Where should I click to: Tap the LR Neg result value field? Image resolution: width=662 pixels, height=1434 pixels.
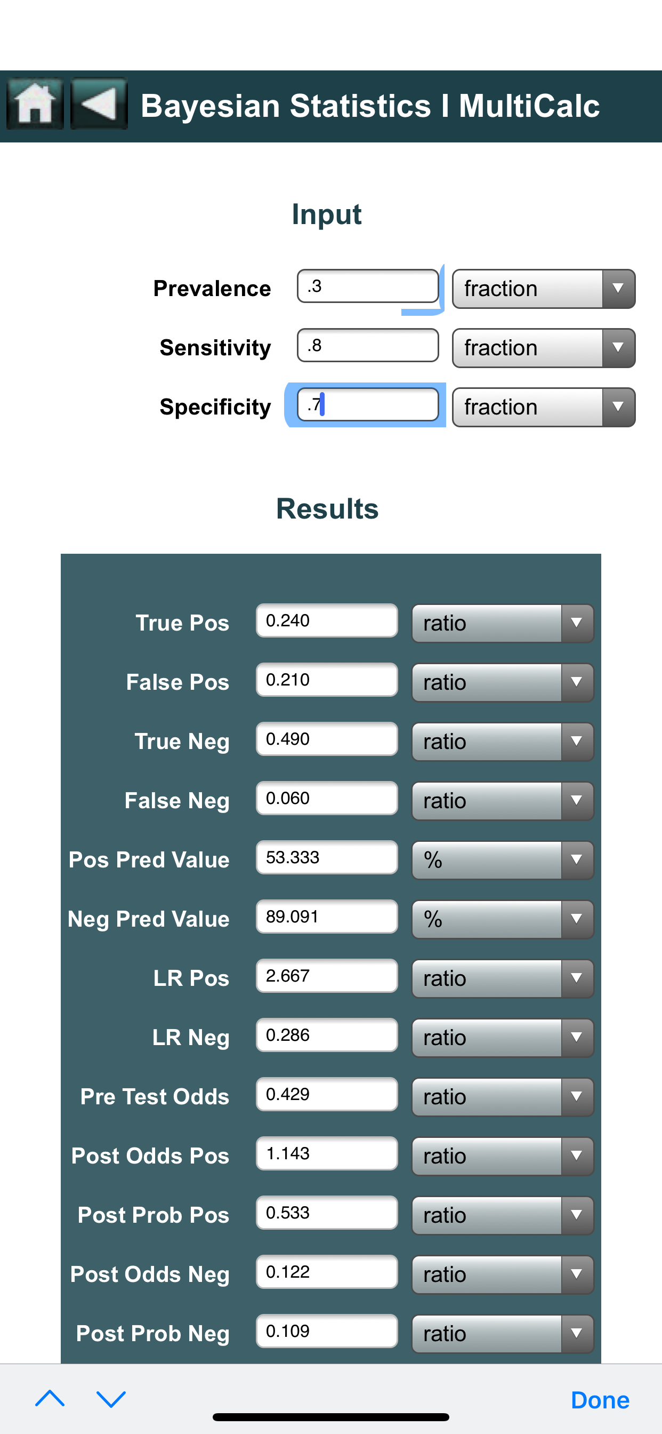[327, 1035]
